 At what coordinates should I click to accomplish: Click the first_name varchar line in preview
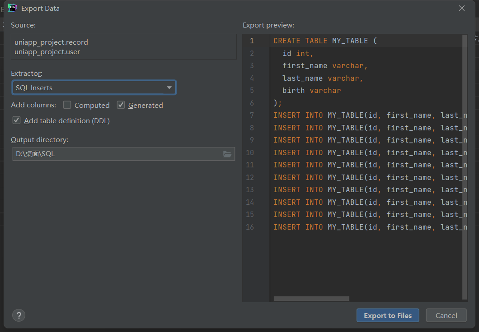pyautogui.click(x=325, y=66)
